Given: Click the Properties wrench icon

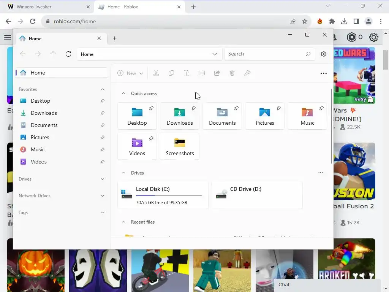Looking at the screenshot, I should click(x=247, y=73).
